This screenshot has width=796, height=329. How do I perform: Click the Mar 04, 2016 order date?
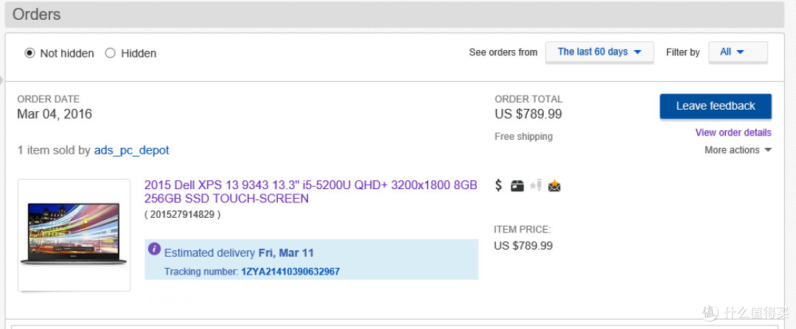tap(55, 114)
